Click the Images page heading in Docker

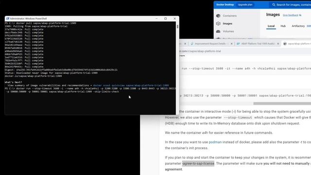tap(273, 15)
